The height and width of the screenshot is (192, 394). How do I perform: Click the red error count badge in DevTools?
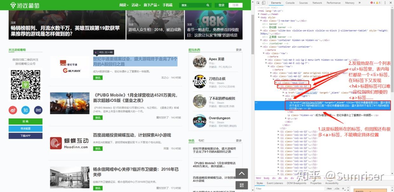pyautogui.click(x=373, y=3)
